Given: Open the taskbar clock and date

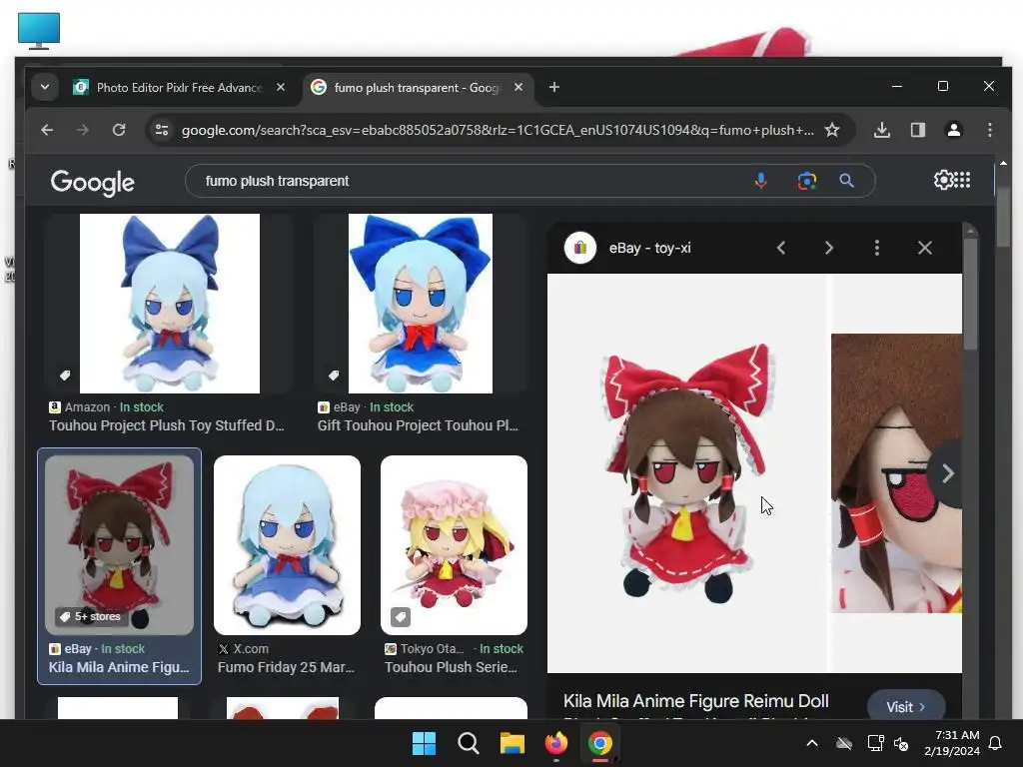Looking at the screenshot, I should point(952,743).
